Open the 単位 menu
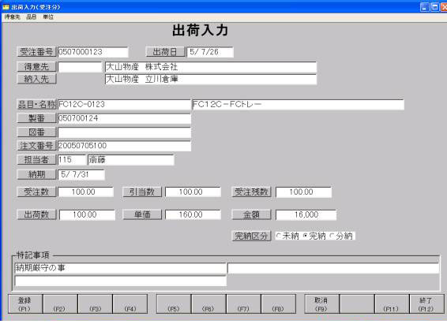 (48, 17)
